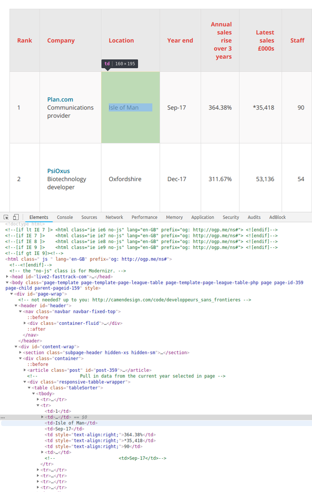Collapse the header id header node
Image resolution: width=312 pixels, height=492 pixels.
click(16, 306)
